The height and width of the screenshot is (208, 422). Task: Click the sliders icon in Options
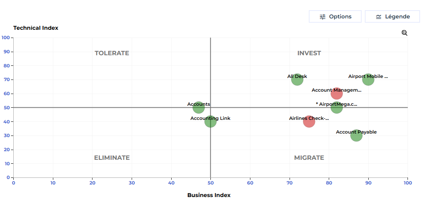tap(322, 16)
